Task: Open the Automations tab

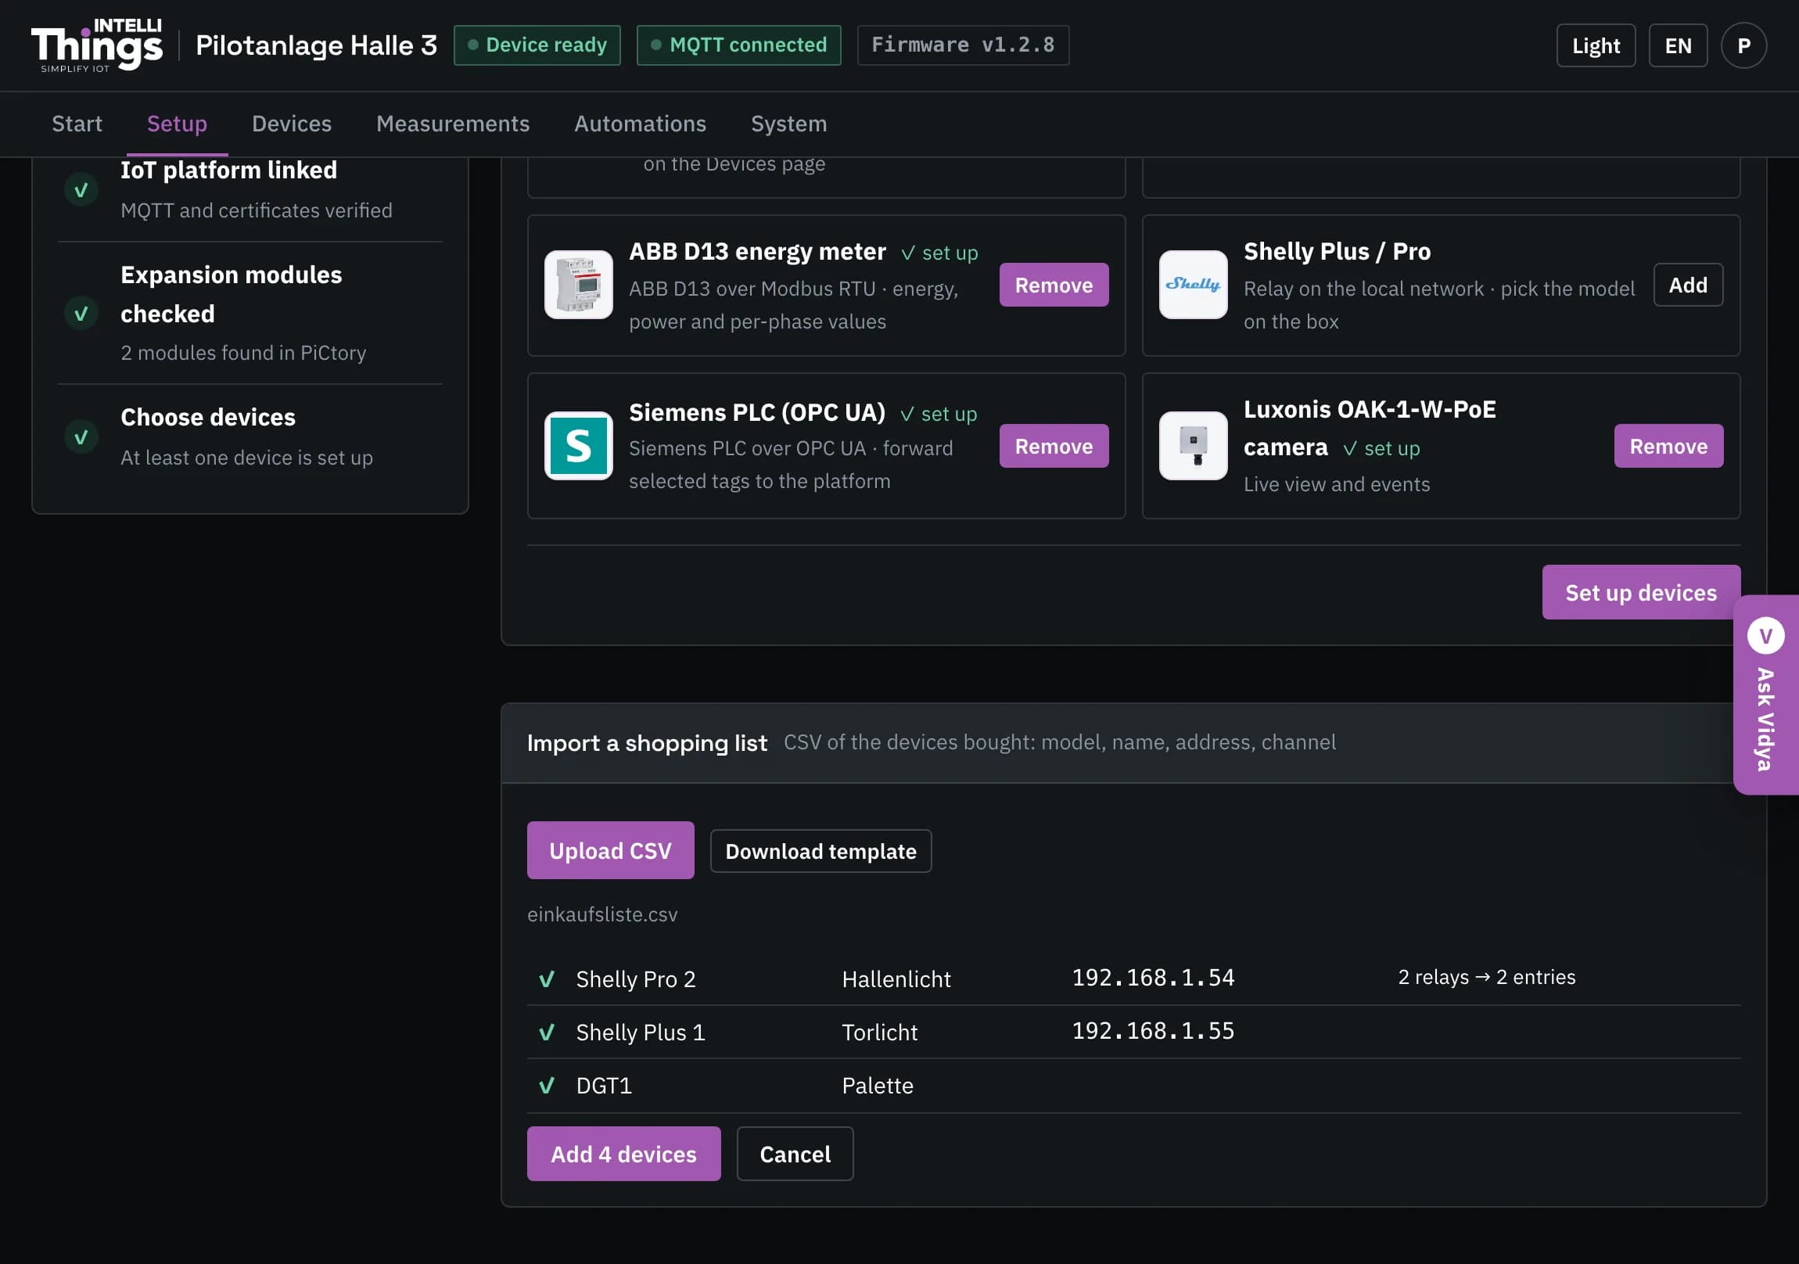Action: (640, 124)
